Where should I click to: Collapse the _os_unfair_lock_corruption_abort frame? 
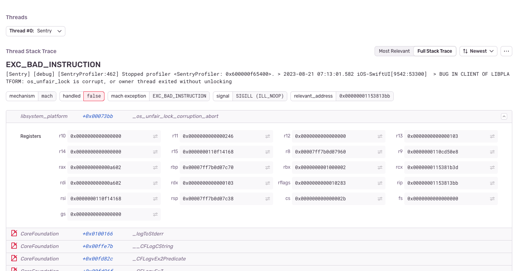tap(504, 116)
